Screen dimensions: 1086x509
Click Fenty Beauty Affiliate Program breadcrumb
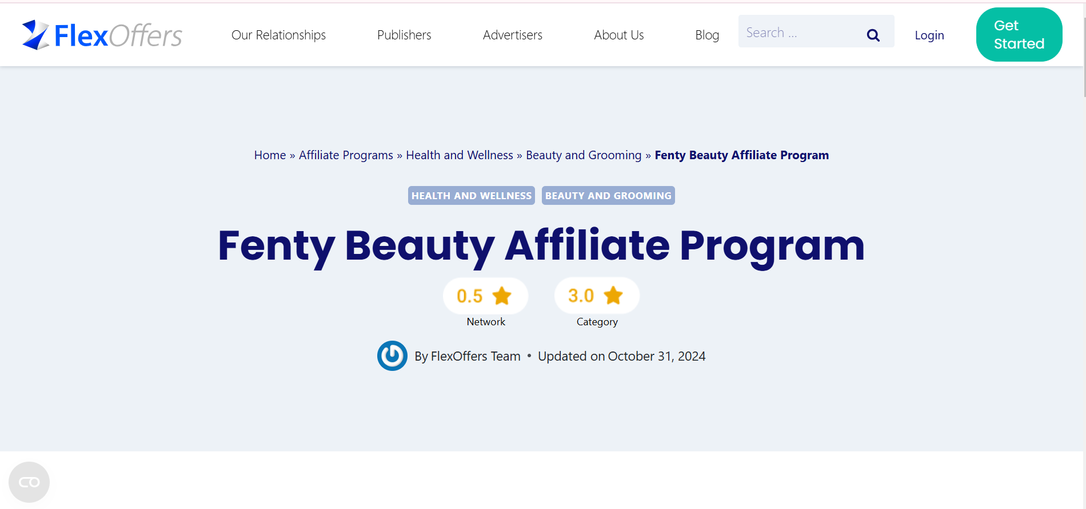[x=741, y=155]
